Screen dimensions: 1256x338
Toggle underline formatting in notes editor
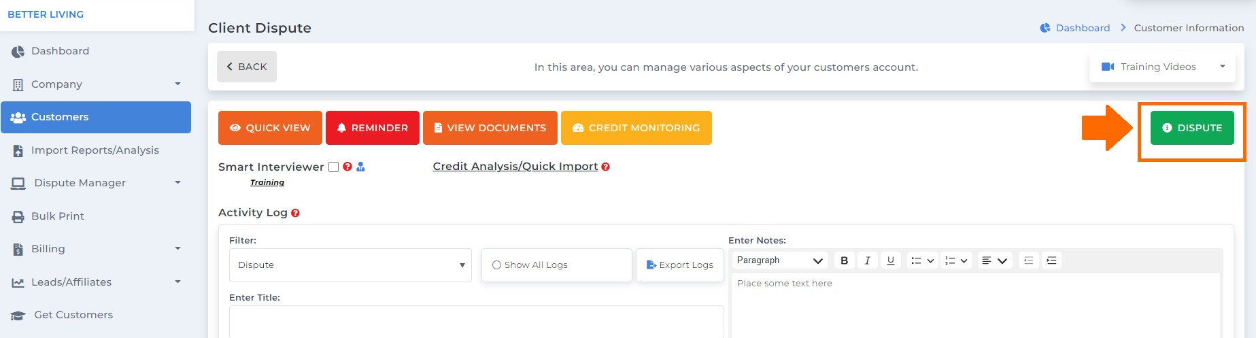tap(891, 260)
